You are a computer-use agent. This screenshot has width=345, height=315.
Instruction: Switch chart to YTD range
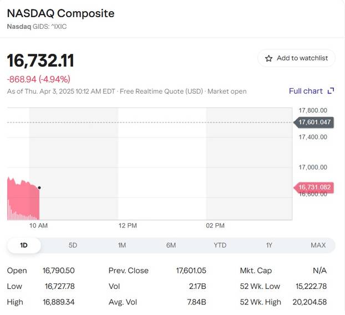[x=220, y=245]
